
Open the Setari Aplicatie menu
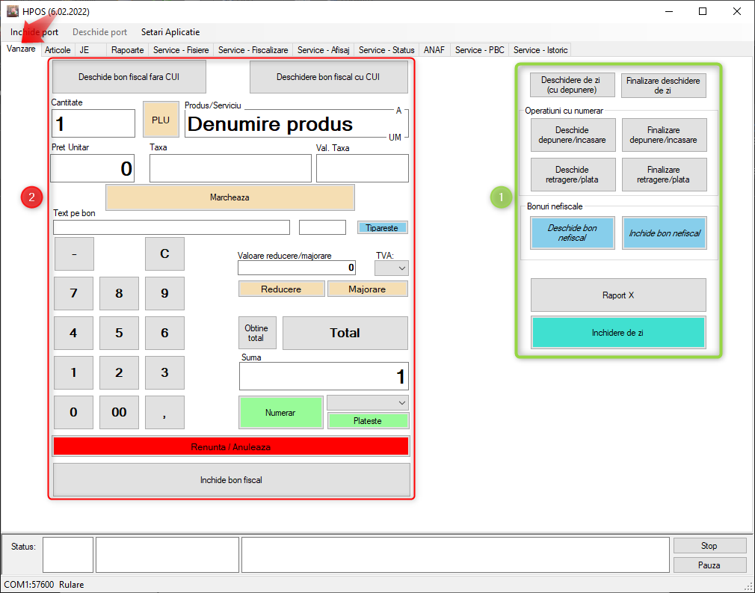(170, 32)
